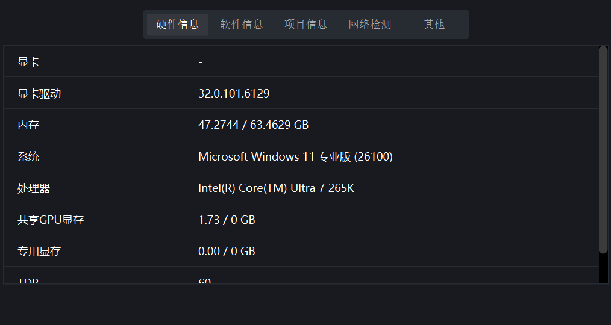
Task: Select the 系统 row label
Action: 28,157
